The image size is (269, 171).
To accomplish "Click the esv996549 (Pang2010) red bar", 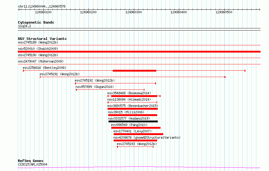I will (136, 128).
